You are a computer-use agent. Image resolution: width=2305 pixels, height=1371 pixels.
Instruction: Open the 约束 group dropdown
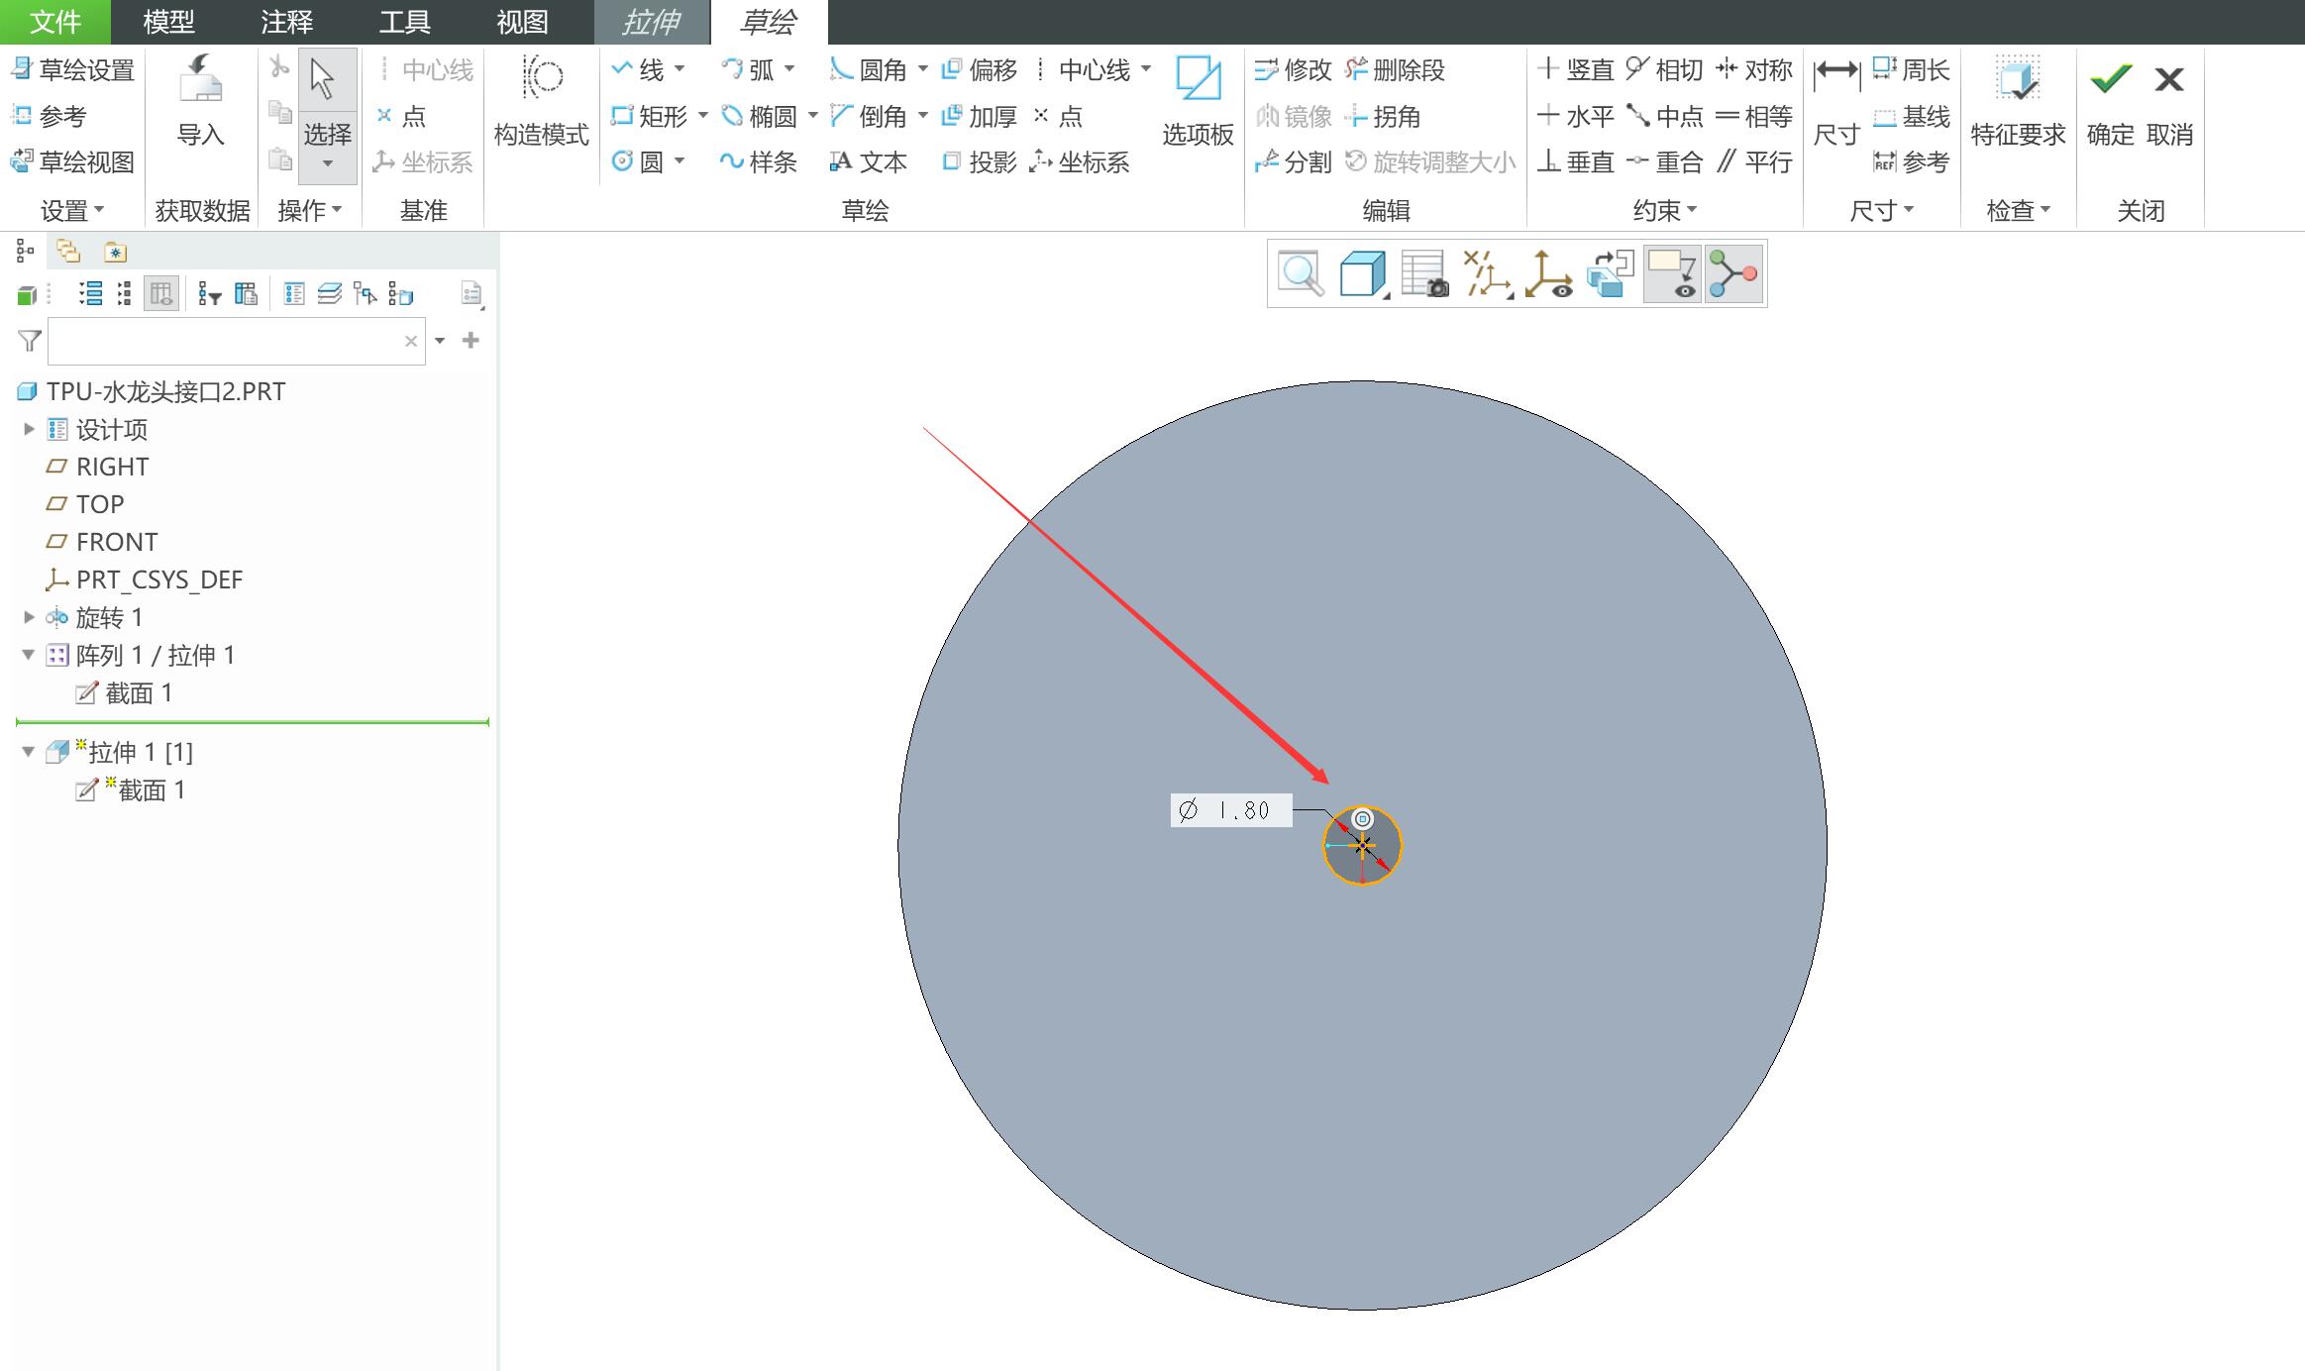click(1664, 211)
